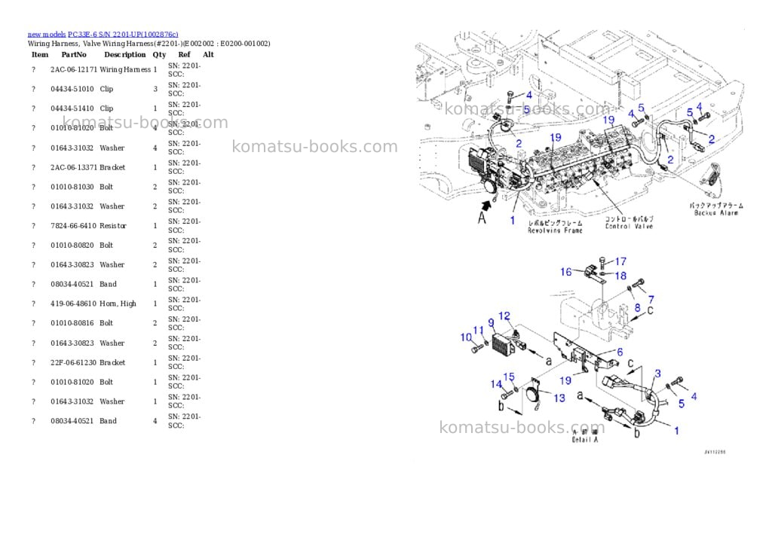Open the 'new models' link
This screenshot has height=546, width=772.
tap(47, 35)
